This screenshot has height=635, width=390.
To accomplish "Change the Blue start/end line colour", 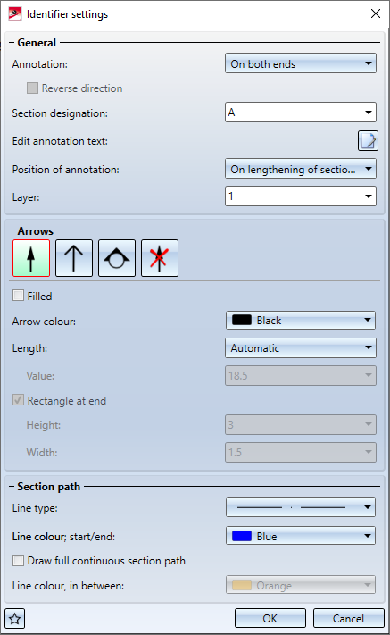I will pyautogui.click(x=301, y=536).
